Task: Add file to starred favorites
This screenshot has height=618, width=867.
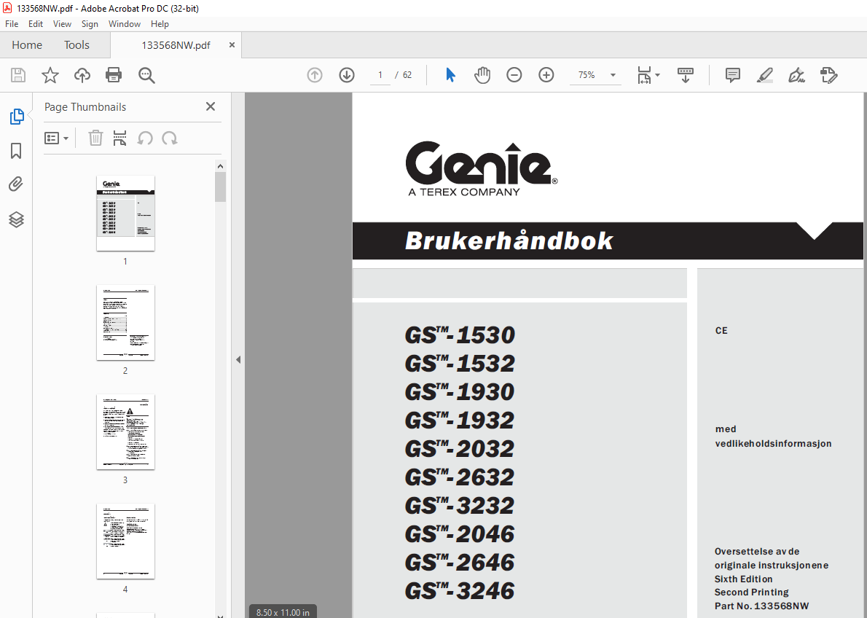Action: click(x=50, y=74)
